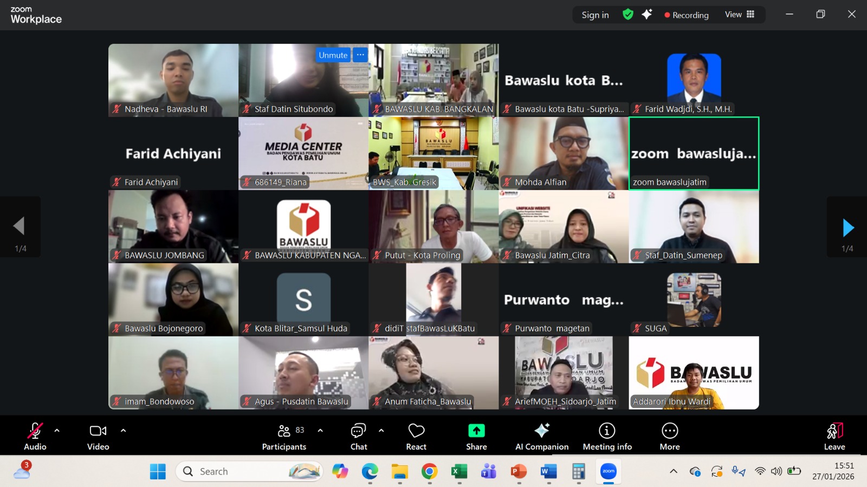867x487 pixels.
Task: Open the More options icon
Action: pos(670,431)
